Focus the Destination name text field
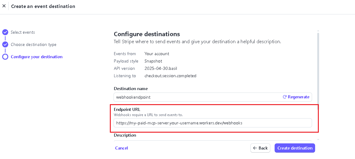This screenshot has width=355, height=159. tap(196, 97)
